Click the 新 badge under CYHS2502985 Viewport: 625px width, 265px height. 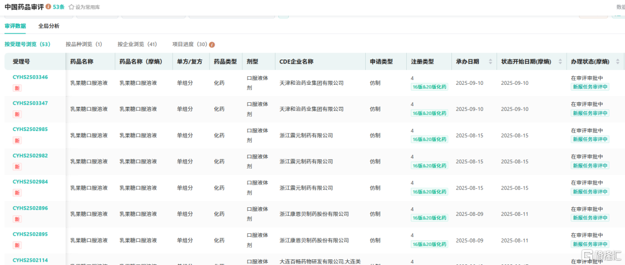17,140
